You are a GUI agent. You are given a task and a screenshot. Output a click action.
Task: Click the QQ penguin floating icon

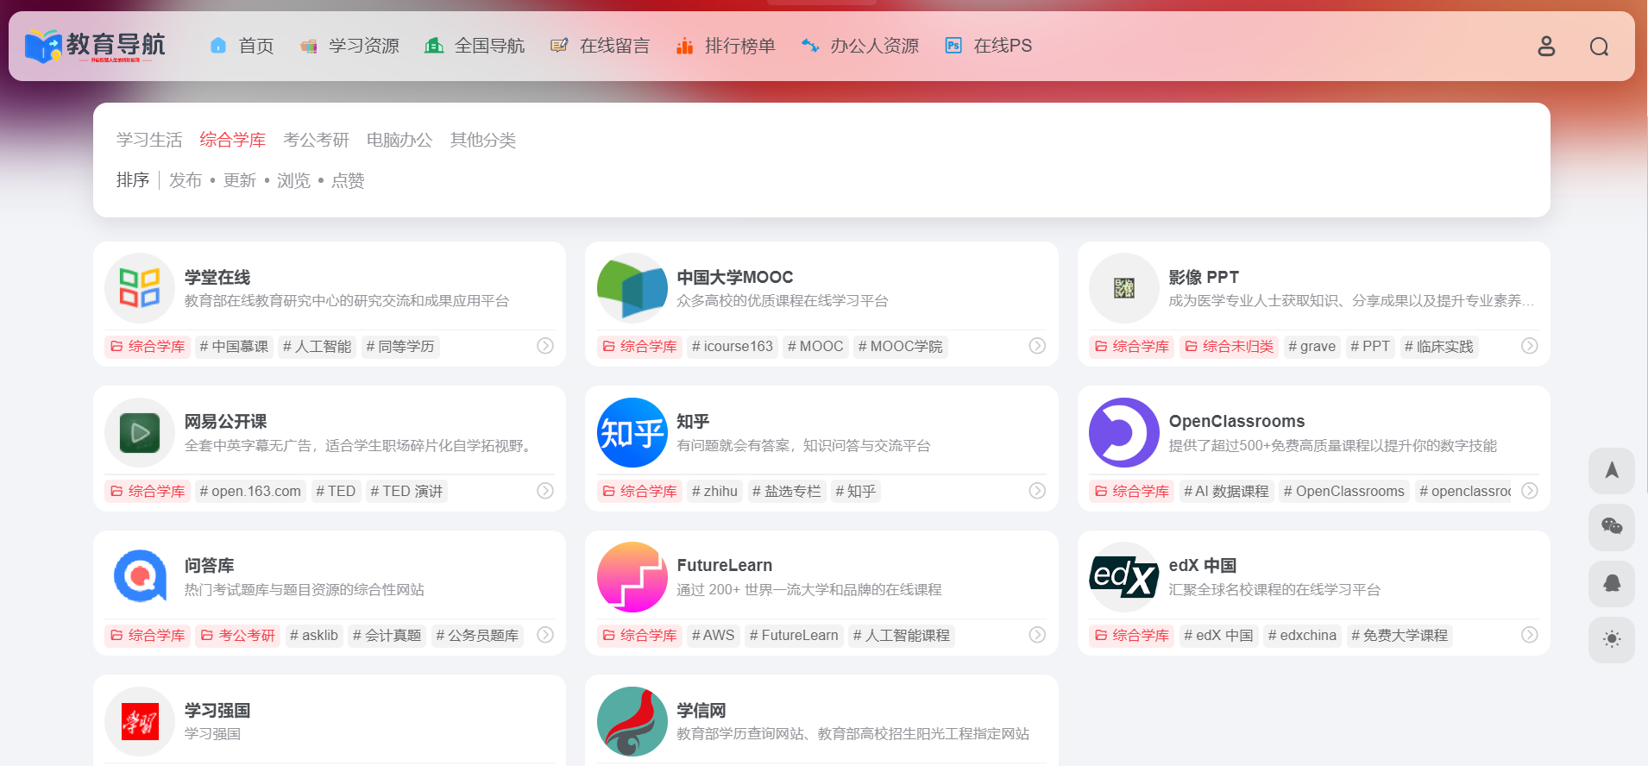coord(1612,583)
